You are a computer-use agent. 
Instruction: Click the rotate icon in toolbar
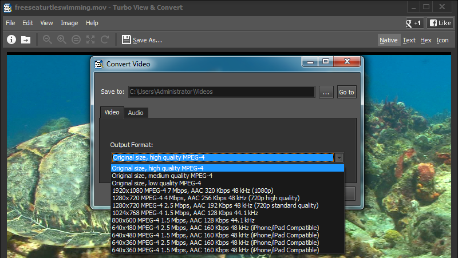[105, 40]
